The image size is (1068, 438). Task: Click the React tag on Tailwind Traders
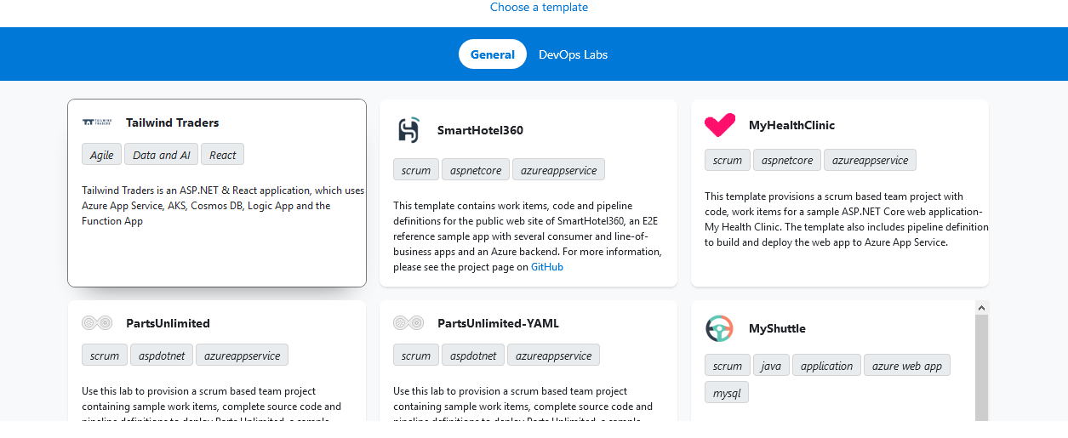[223, 155]
